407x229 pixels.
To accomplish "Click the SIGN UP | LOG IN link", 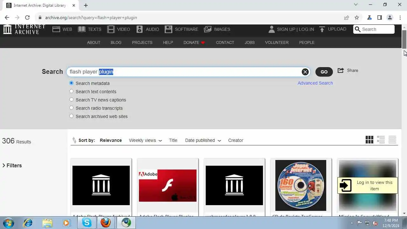I will 295,29.
